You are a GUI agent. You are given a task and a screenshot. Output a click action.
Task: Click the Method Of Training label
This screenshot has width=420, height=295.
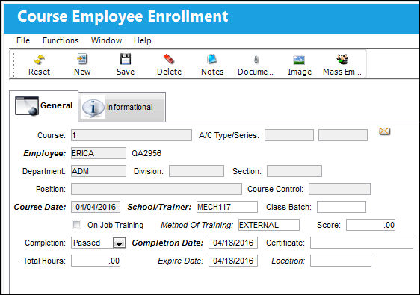pyautogui.click(x=197, y=225)
